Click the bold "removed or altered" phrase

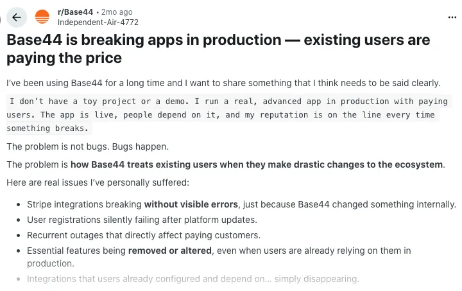169,251
